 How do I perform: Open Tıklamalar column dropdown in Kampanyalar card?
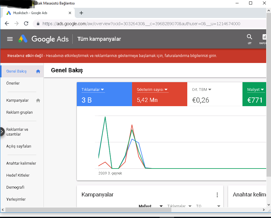tap(190, 206)
